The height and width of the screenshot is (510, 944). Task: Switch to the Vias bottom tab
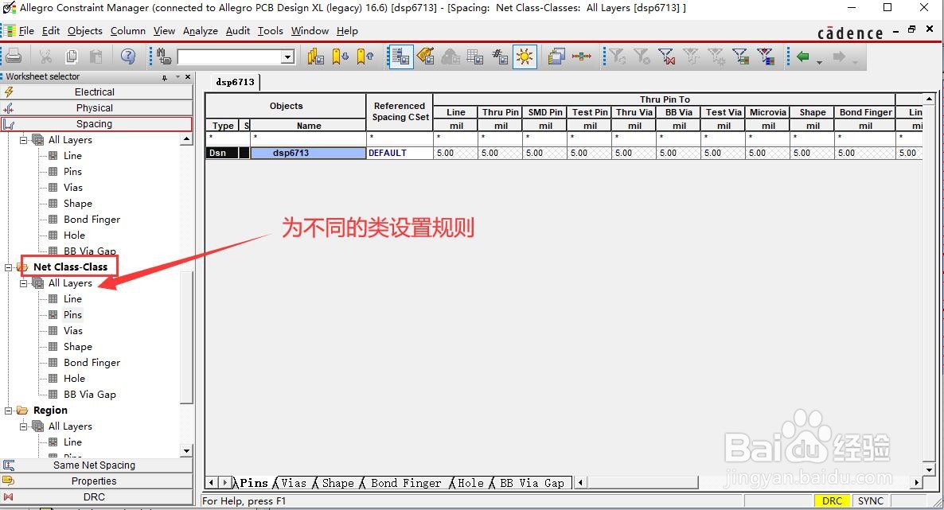293,483
